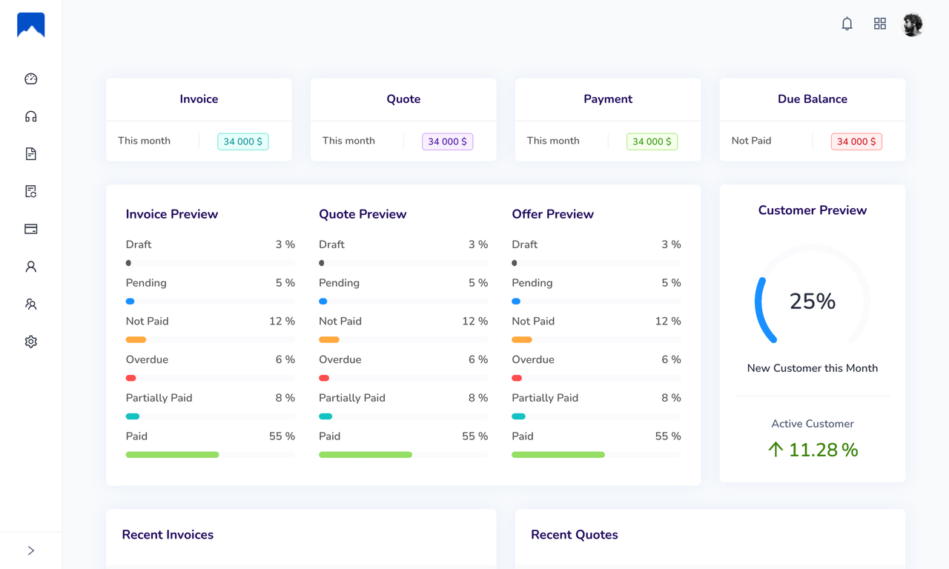Click the Payment card's 34 000 $ tag

pos(652,142)
